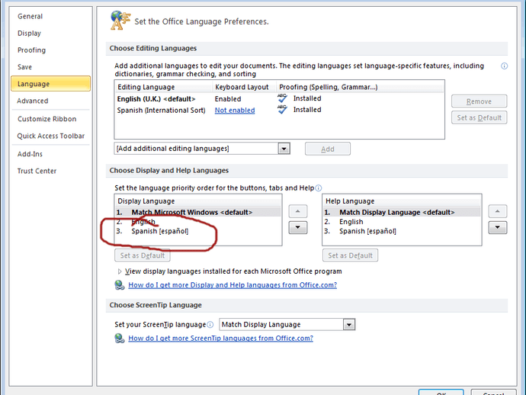526x395 pixels.
Task: Click the Editing Language column header
Action: click(x=164, y=87)
